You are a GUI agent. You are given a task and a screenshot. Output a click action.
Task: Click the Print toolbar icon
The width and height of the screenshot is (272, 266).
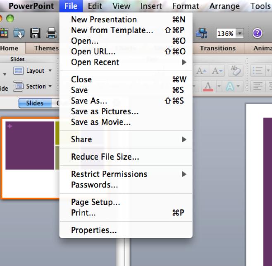click(51, 33)
